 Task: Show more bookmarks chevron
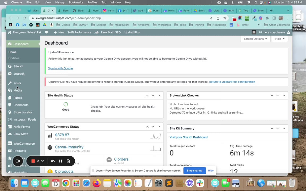pos(259,25)
